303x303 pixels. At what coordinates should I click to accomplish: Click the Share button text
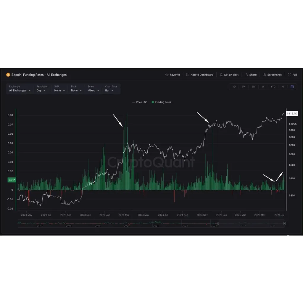253,75
